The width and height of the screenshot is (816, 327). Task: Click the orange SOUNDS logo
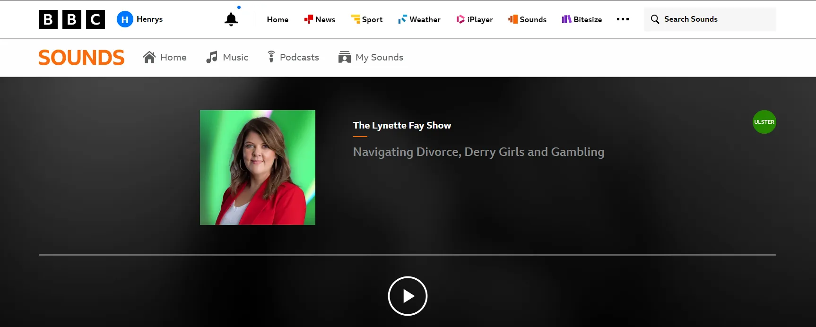coord(81,58)
